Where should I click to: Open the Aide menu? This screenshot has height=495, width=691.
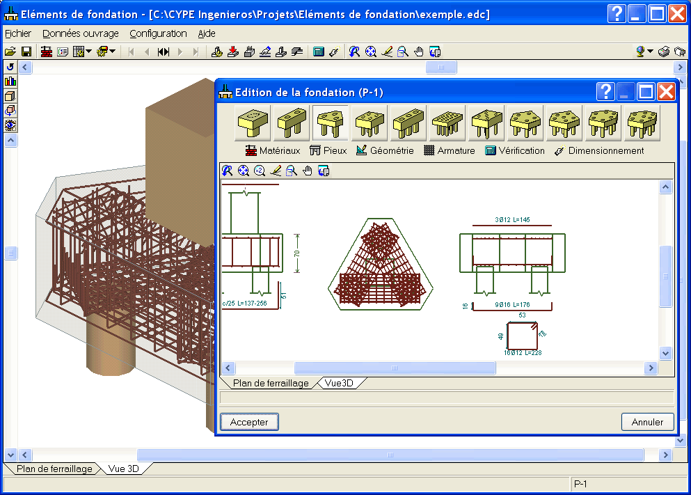206,33
